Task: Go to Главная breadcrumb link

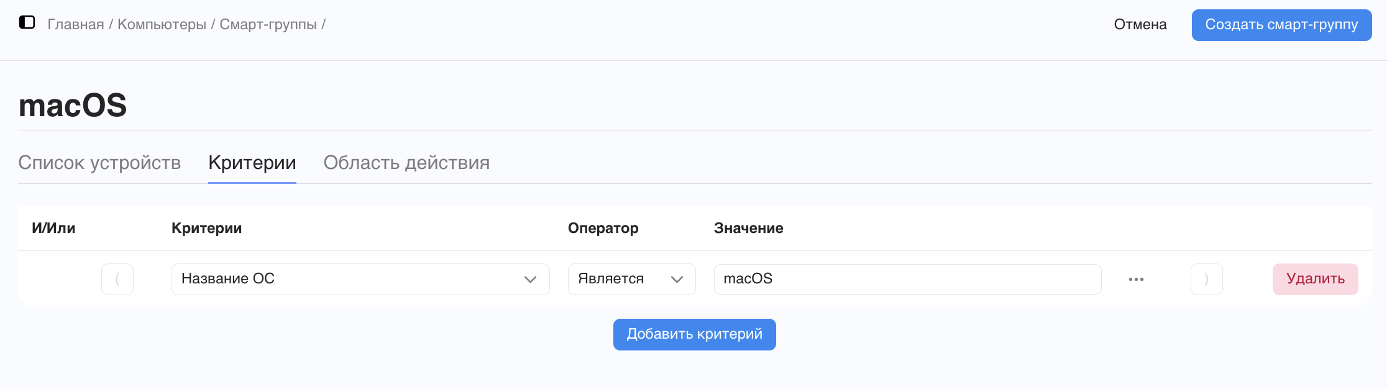Action: (x=76, y=25)
